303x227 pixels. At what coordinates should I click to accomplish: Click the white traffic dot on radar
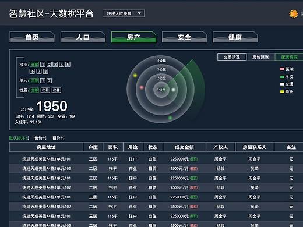coord(174,90)
